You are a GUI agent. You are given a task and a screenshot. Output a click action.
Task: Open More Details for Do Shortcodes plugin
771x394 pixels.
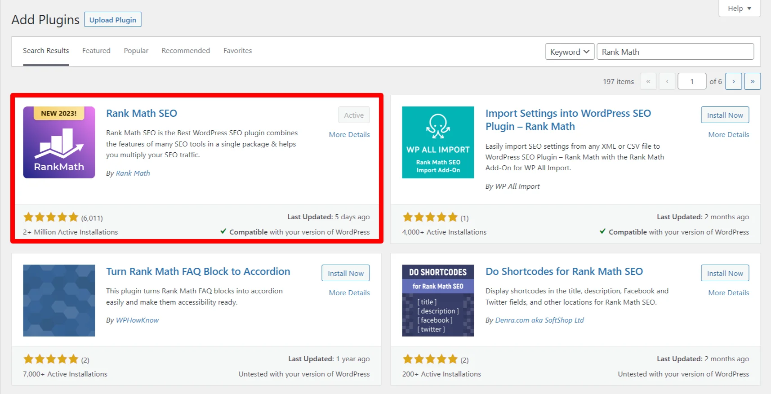(x=729, y=292)
